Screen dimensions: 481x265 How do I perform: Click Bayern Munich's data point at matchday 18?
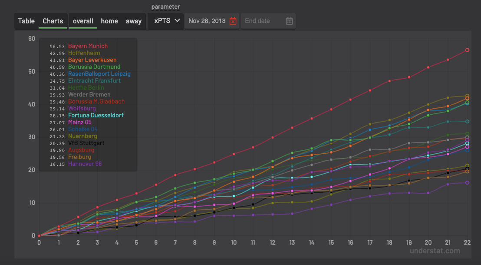(x=389, y=81)
